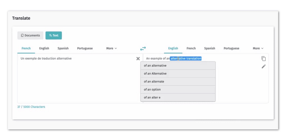Click into the French source text field
Viewport: 286px width, 140px height.
[80, 78]
